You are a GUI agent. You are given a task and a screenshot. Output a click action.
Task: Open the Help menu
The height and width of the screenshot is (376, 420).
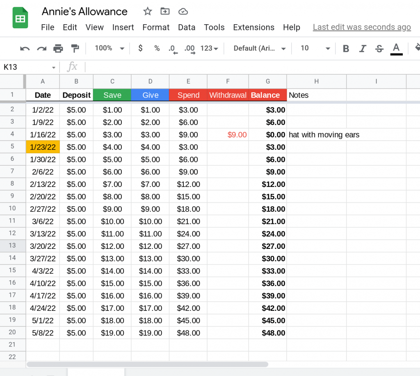292,27
